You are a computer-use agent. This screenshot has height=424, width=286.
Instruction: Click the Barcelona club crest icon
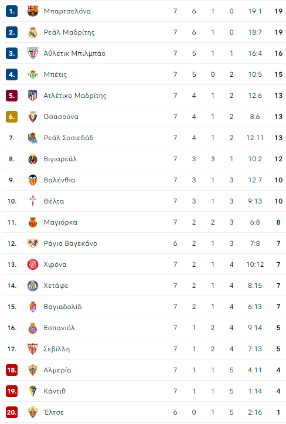(x=33, y=11)
